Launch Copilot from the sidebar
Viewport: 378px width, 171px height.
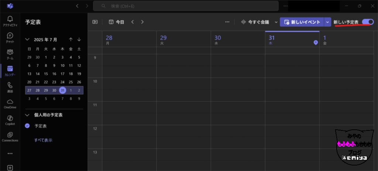tap(10, 120)
